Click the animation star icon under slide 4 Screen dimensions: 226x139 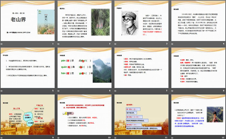click(171, 44)
